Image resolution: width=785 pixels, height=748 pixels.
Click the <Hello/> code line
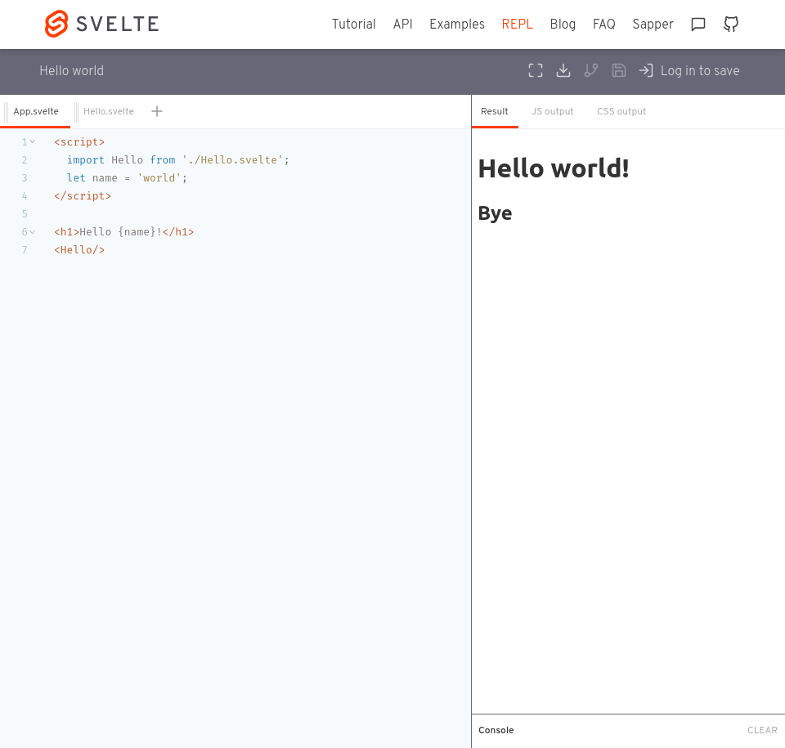79,250
